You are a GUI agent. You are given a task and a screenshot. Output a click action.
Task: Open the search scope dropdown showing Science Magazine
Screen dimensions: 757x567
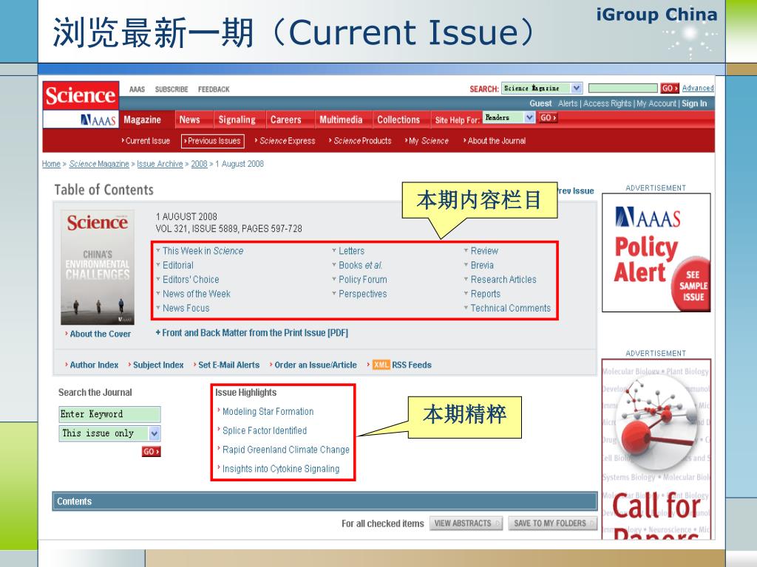[x=542, y=89]
